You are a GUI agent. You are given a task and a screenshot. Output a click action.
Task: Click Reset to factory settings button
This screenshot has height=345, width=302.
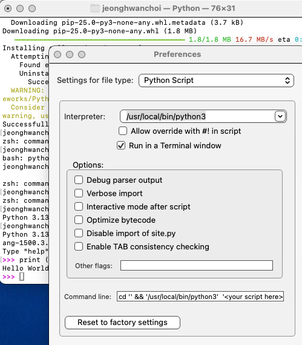[x=122, y=323]
